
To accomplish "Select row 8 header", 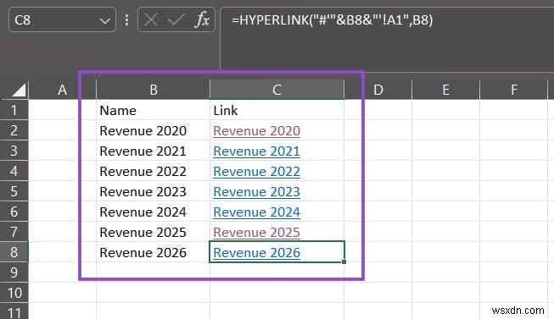I will pyautogui.click(x=14, y=252).
